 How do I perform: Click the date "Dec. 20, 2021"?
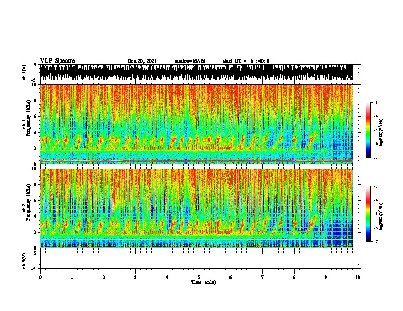pos(142,61)
